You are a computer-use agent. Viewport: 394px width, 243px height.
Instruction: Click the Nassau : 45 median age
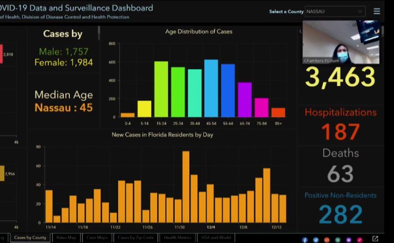pyautogui.click(x=64, y=108)
